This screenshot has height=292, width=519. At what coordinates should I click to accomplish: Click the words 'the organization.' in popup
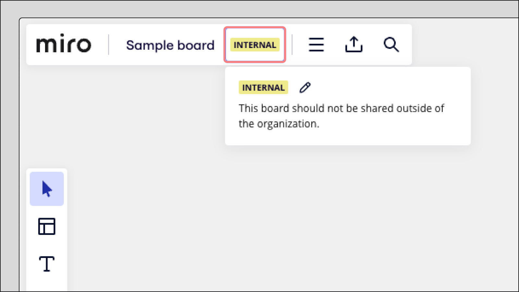(x=279, y=124)
